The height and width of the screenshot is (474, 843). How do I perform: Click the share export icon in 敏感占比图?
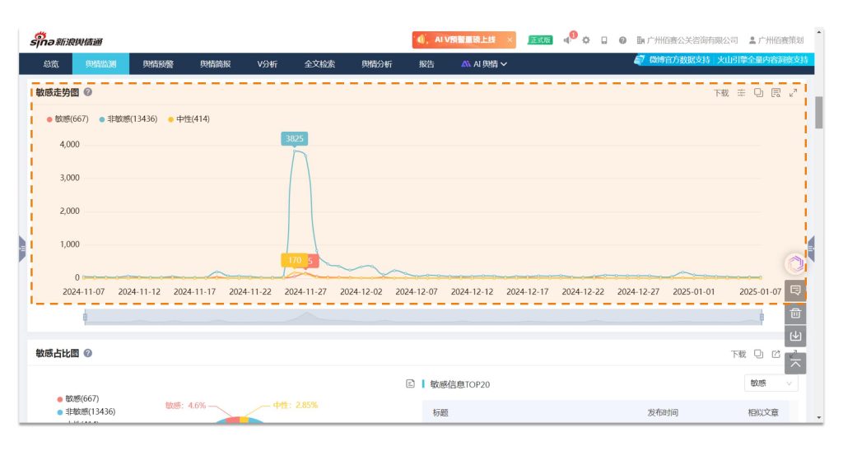coord(775,354)
